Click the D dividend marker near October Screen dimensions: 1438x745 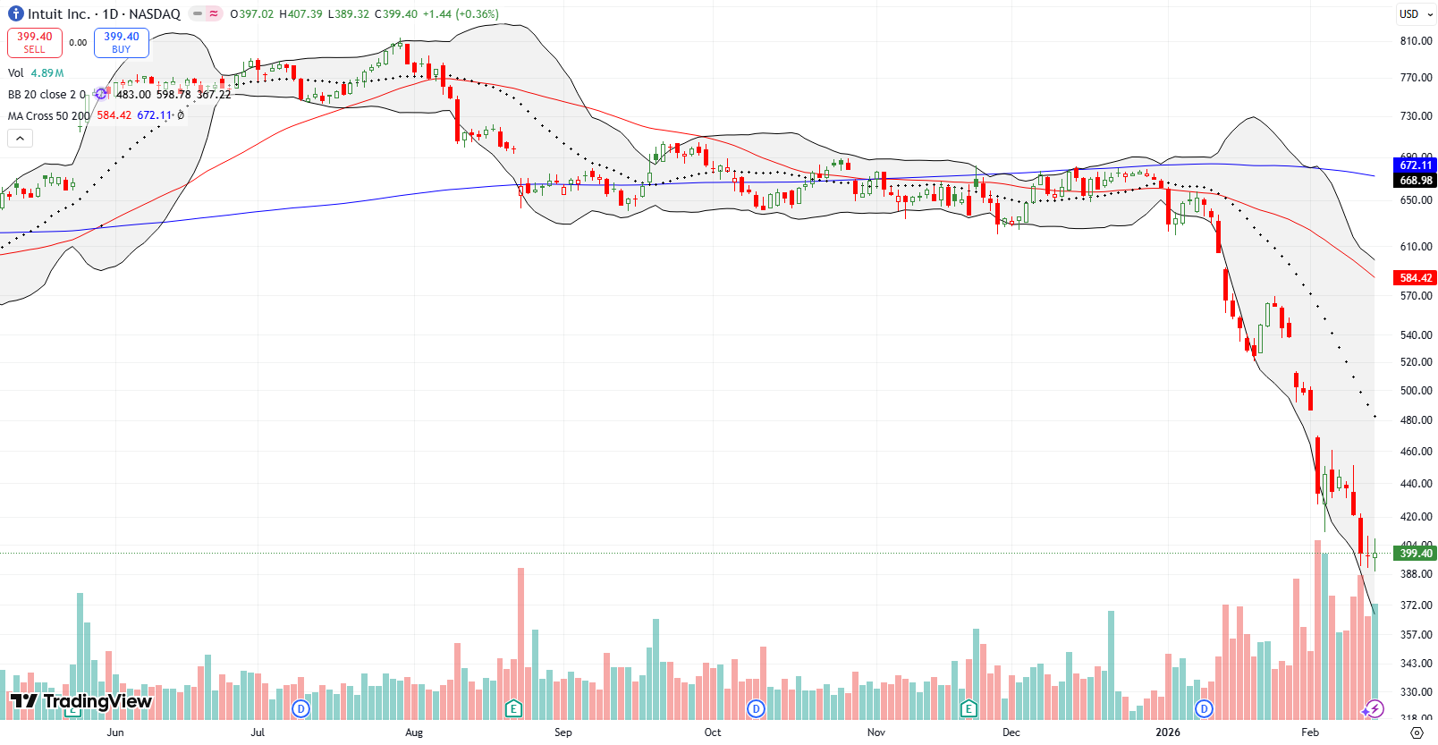756,707
